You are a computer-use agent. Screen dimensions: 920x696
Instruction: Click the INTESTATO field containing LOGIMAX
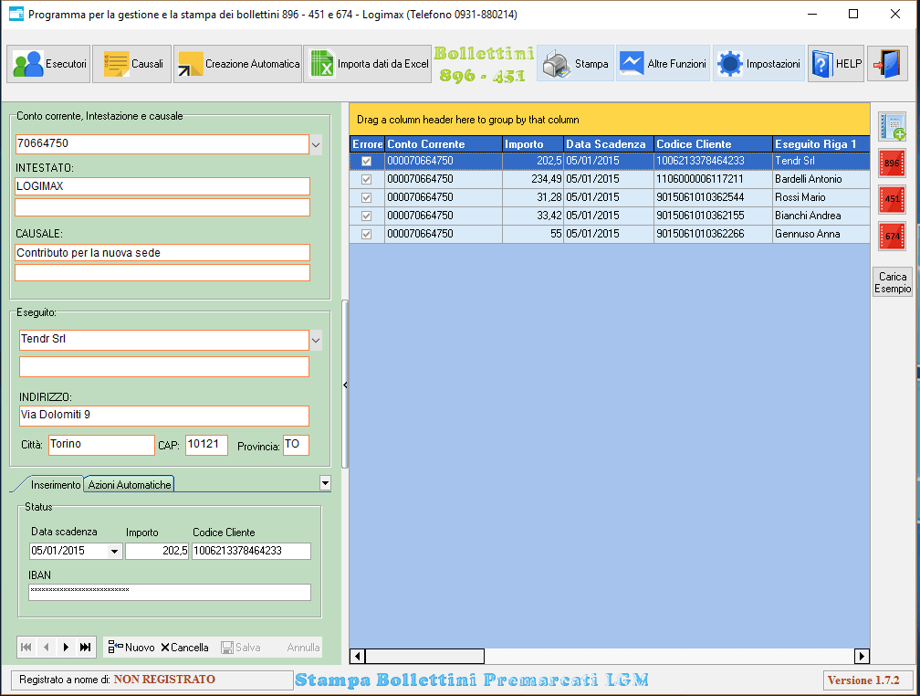click(x=162, y=186)
